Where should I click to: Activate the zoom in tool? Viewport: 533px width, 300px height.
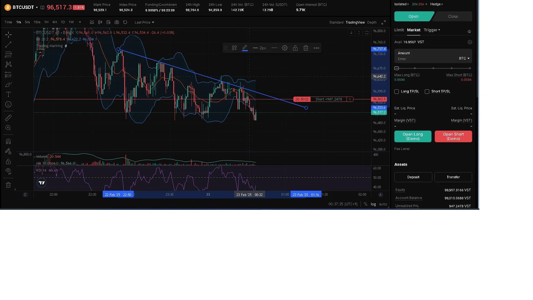tap(8, 128)
